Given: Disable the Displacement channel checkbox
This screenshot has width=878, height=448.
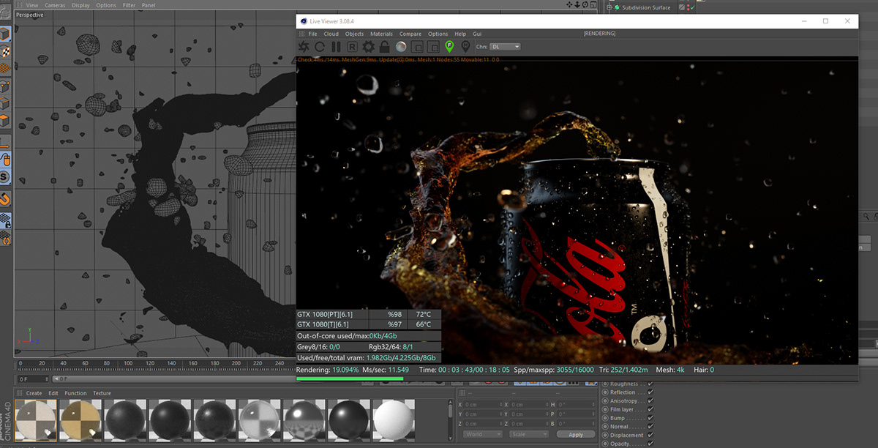Looking at the screenshot, I should click(650, 434).
